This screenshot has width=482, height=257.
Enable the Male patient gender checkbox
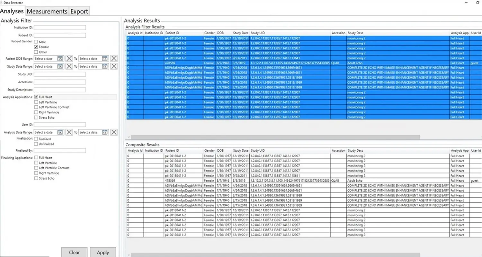point(36,42)
